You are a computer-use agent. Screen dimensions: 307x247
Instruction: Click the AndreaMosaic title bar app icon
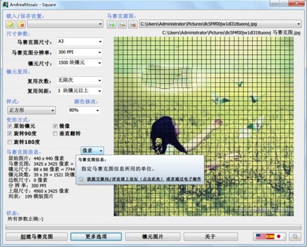pyautogui.click(x=6, y=4)
